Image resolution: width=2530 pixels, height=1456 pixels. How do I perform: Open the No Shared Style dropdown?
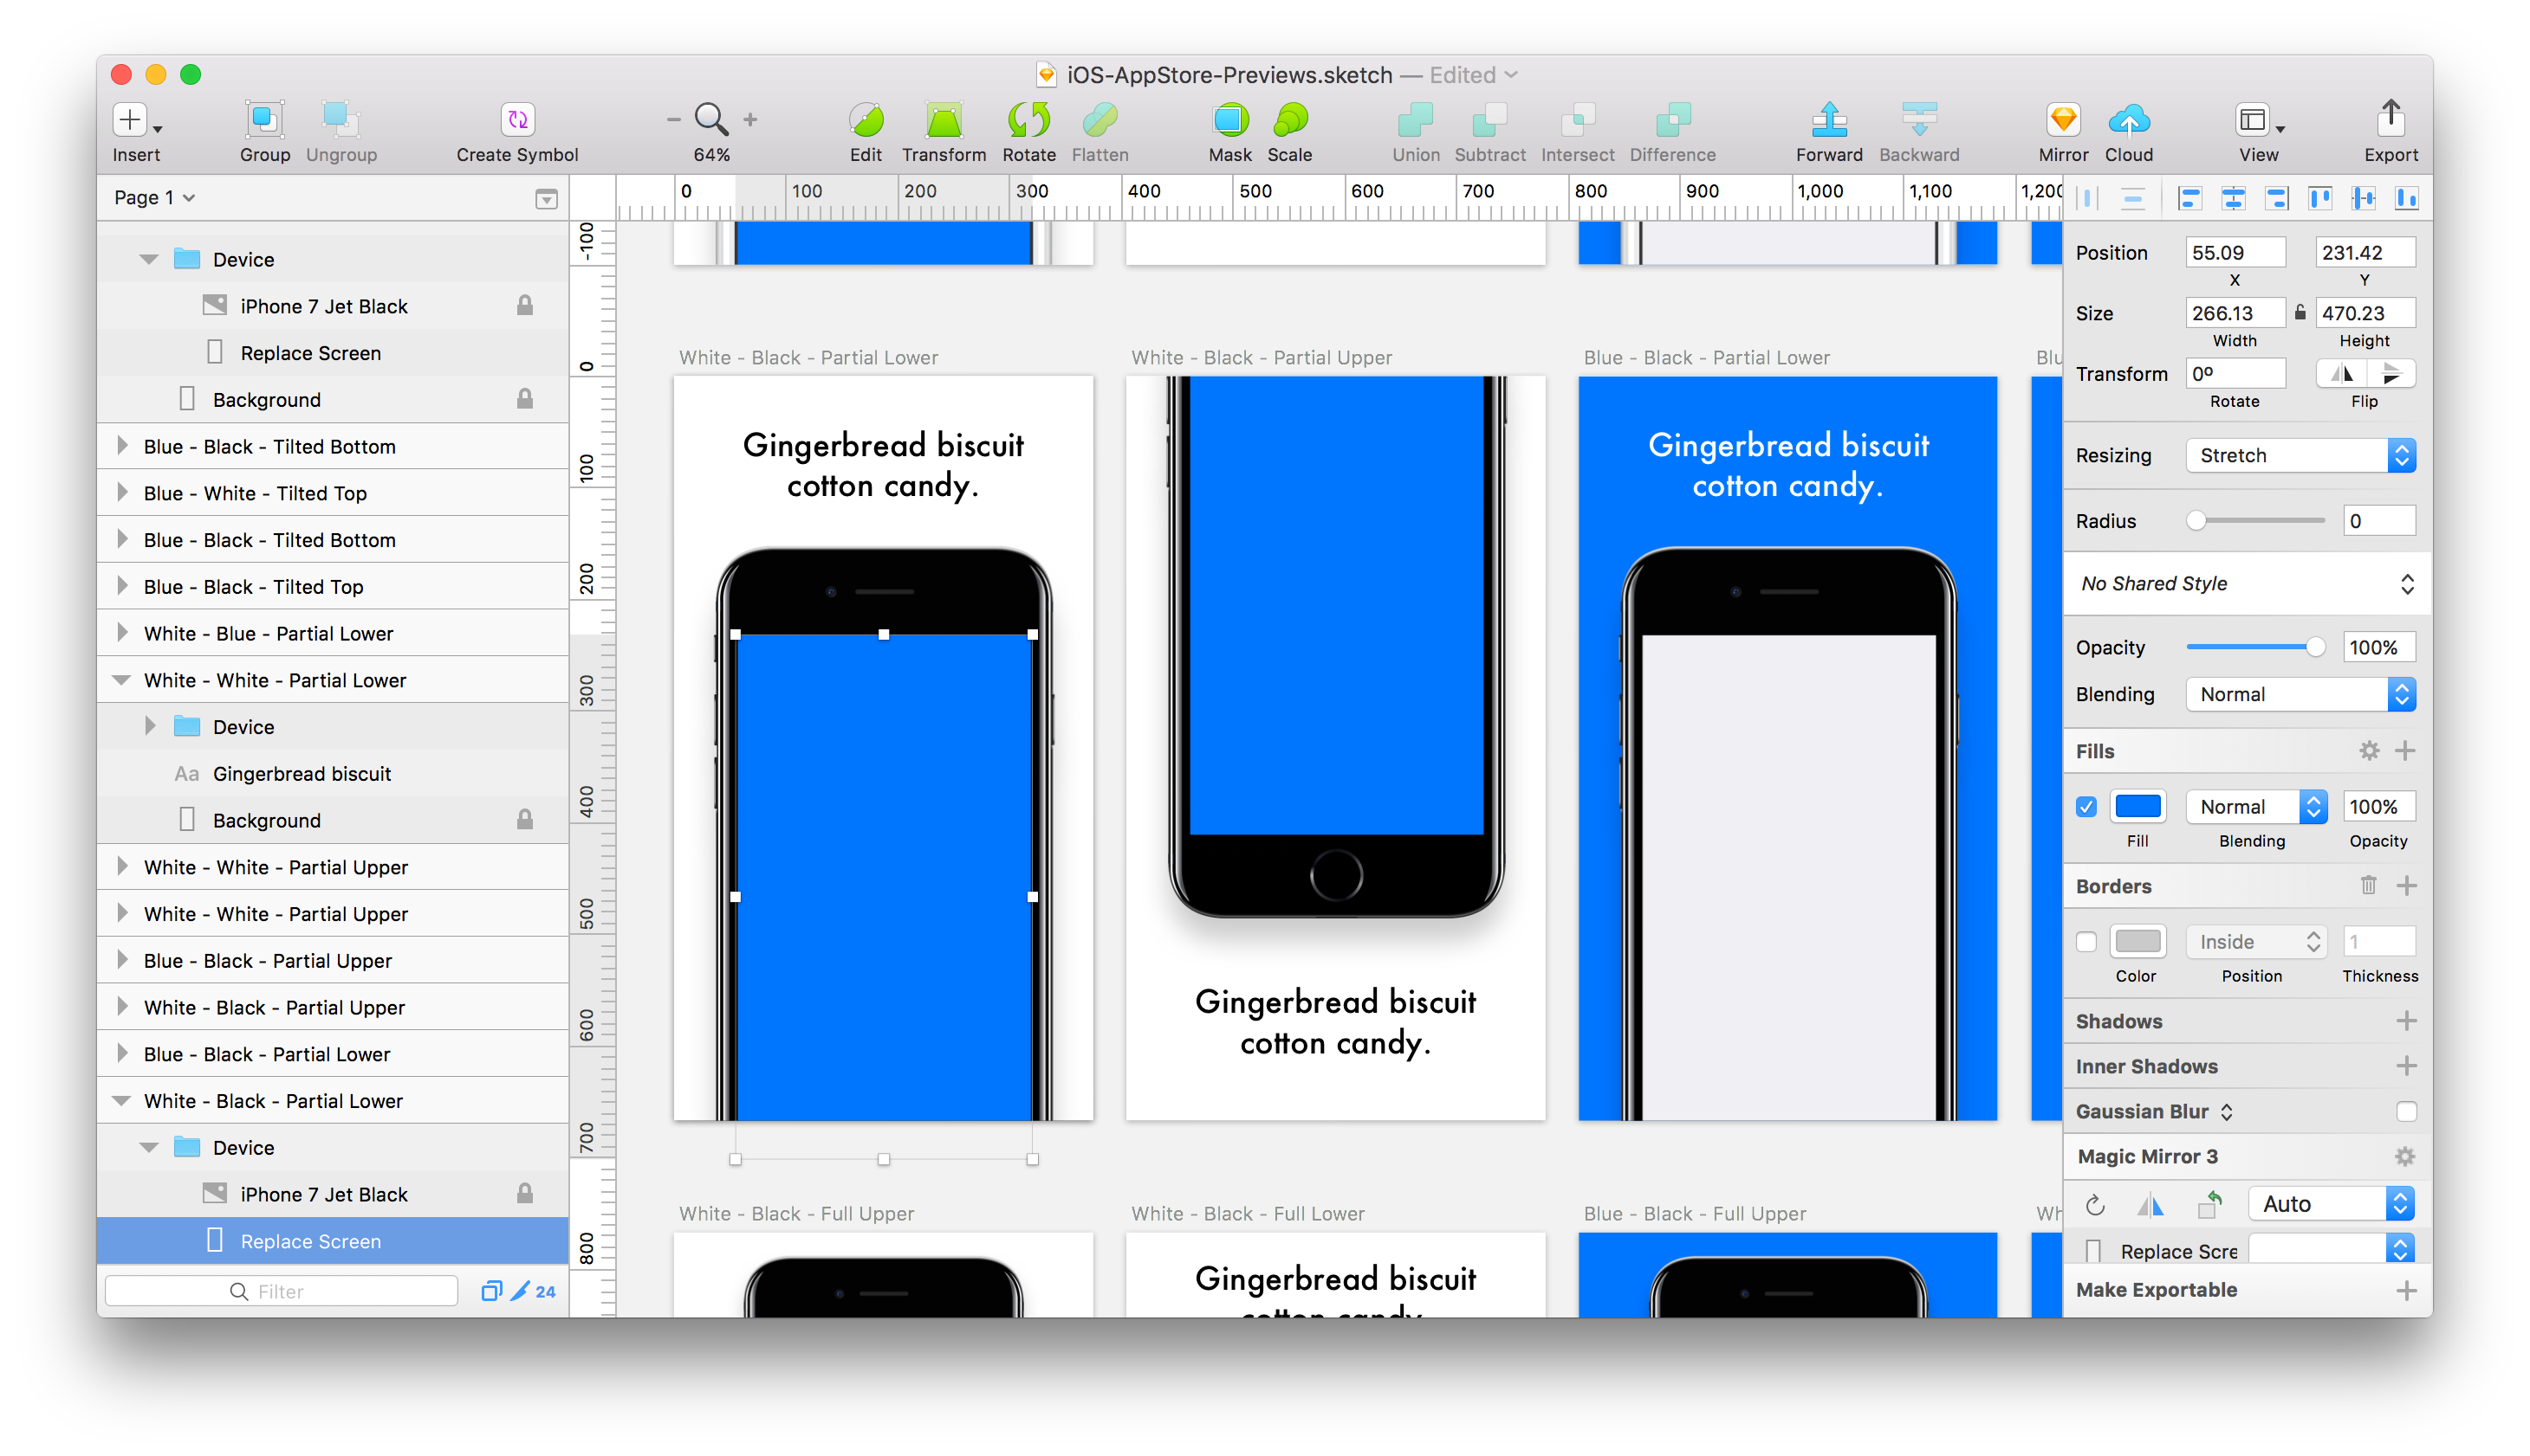(x=2246, y=583)
